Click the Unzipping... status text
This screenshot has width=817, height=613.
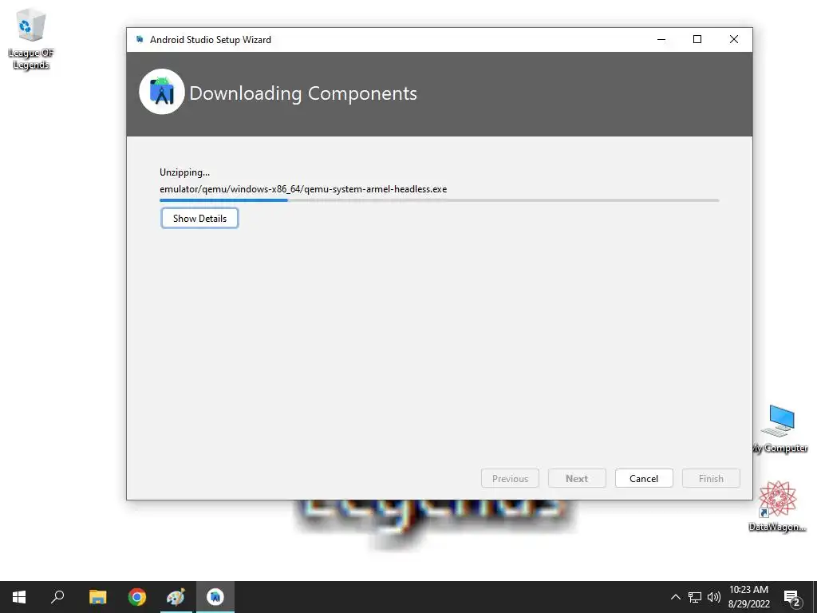coord(184,172)
